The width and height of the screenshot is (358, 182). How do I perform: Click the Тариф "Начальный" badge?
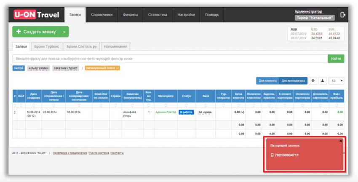[x=315, y=18]
